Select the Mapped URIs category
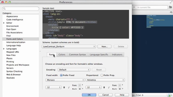This screenshot has height=97, width=173. point(13,52)
